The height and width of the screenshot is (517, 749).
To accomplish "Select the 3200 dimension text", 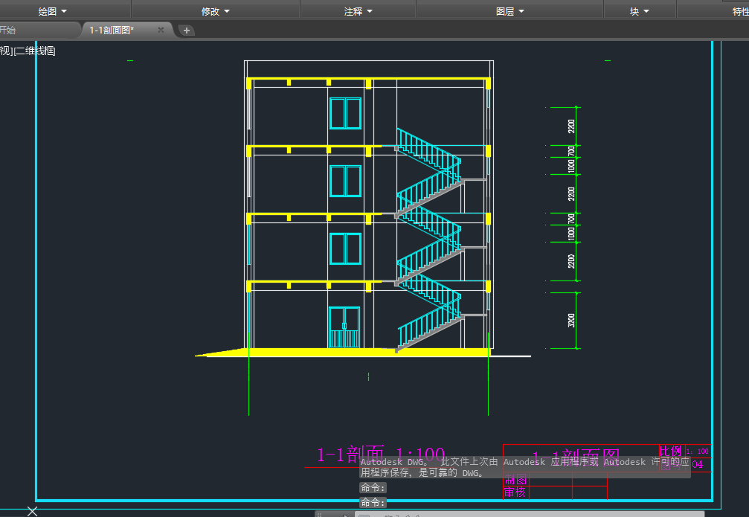I will [571, 321].
